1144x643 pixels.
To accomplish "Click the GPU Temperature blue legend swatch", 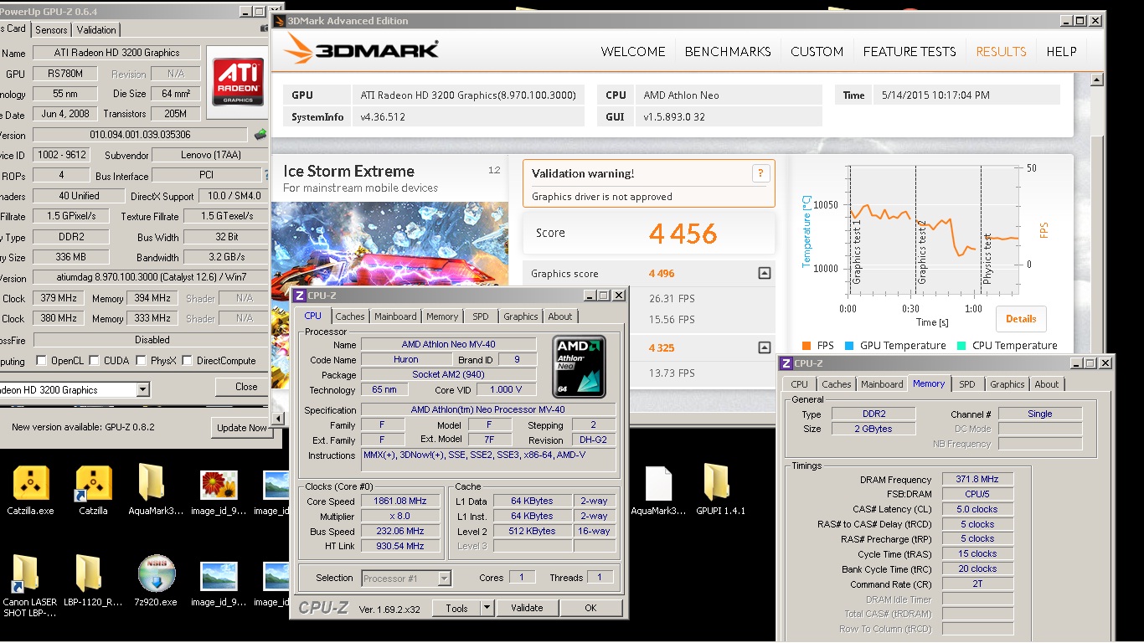I will click(849, 346).
